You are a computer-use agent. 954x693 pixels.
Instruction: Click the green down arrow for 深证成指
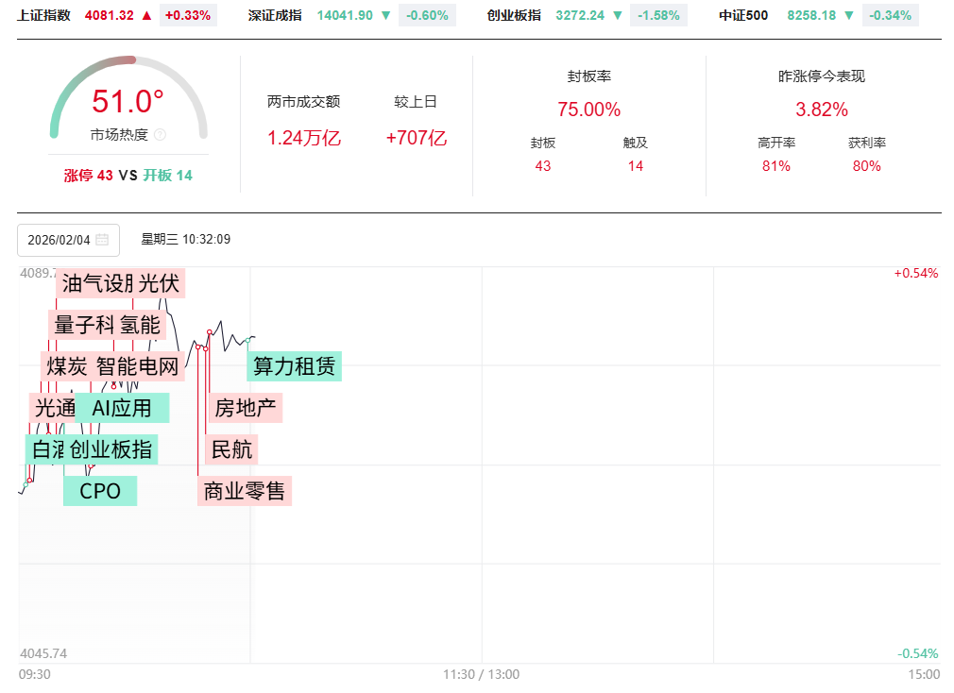pos(384,16)
